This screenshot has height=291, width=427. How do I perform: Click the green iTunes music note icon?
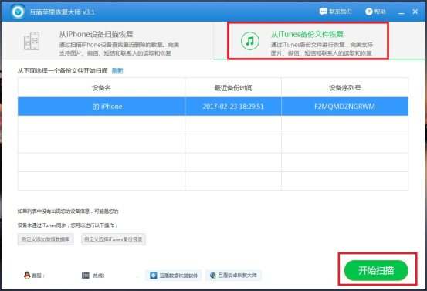249,41
